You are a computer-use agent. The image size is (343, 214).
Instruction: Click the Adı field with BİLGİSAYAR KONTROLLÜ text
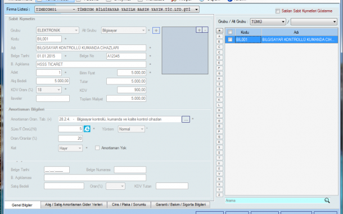coord(91,48)
